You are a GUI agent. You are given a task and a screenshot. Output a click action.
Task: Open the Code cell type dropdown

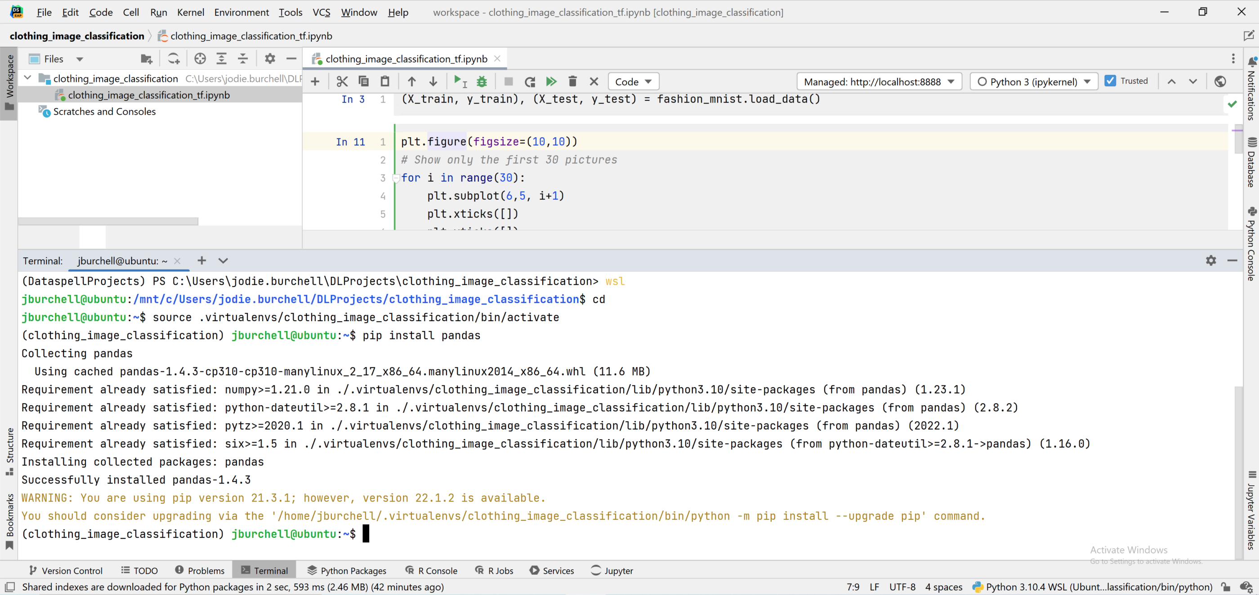(634, 81)
